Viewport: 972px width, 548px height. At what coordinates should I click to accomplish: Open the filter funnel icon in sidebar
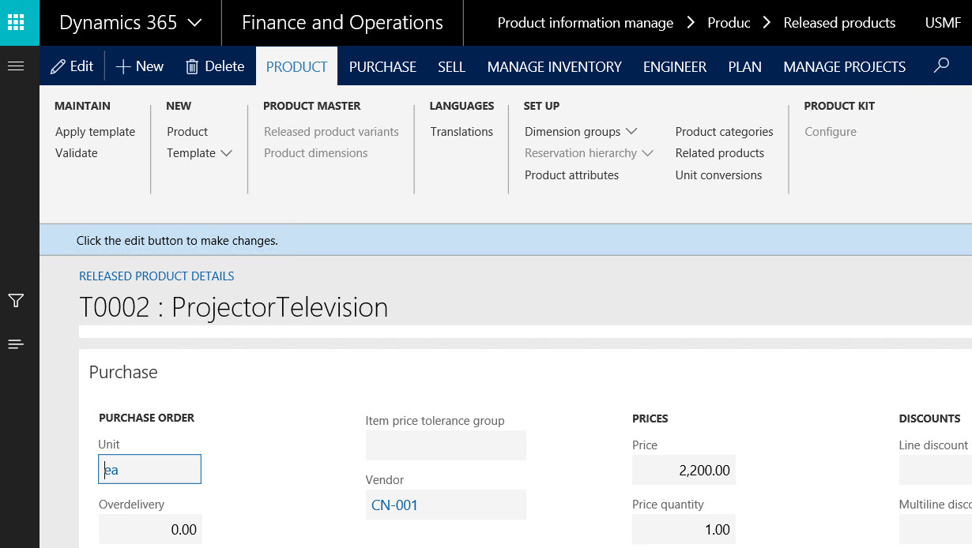pyautogui.click(x=16, y=301)
